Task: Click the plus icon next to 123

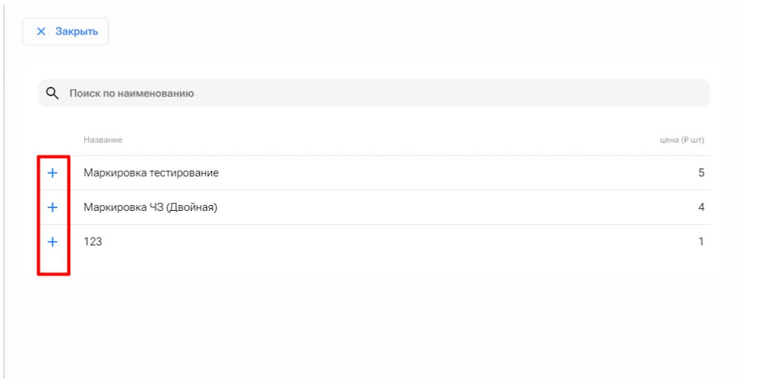Action: point(53,242)
